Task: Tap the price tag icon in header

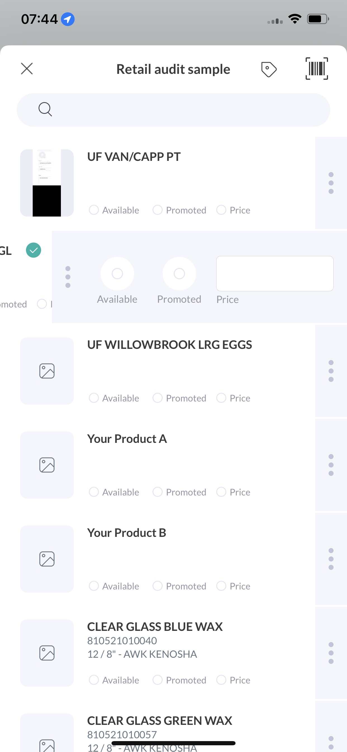Action: [268, 69]
